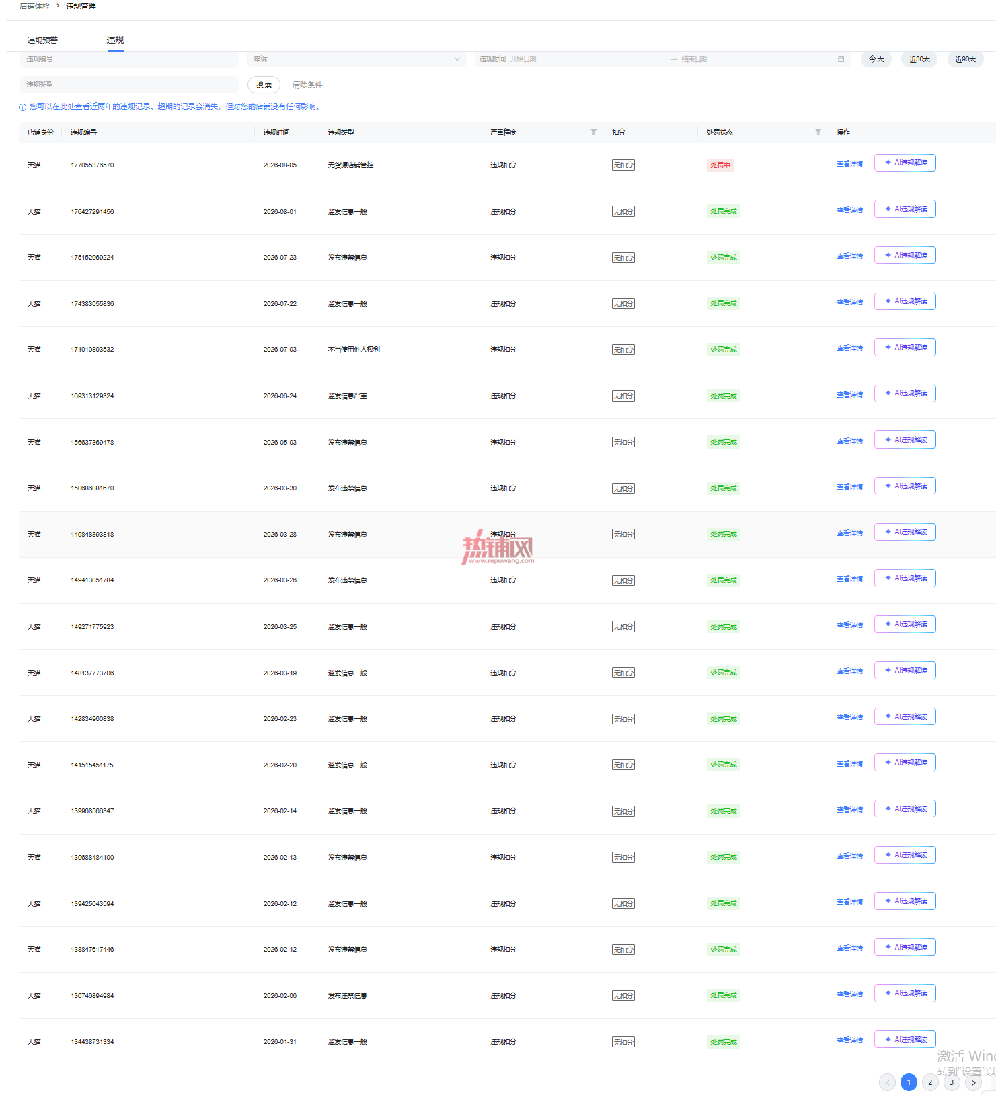Select the 近30天 quick filter

tap(919, 59)
